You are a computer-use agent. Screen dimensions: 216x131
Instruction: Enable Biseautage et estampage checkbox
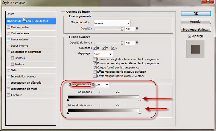tap(8, 52)
